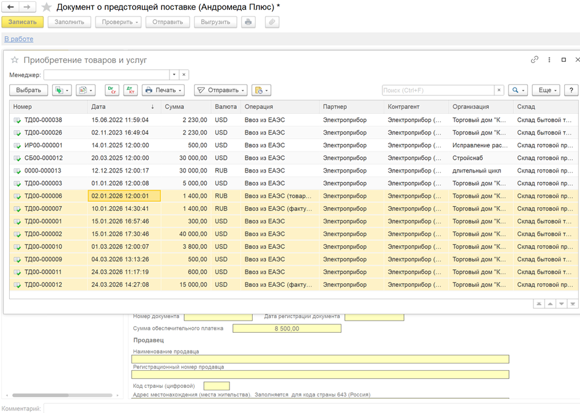The height and width of the screenshot is (413, 580).
Task: Clear the Менеджер field with x button
Action: [x=184, y=75]
